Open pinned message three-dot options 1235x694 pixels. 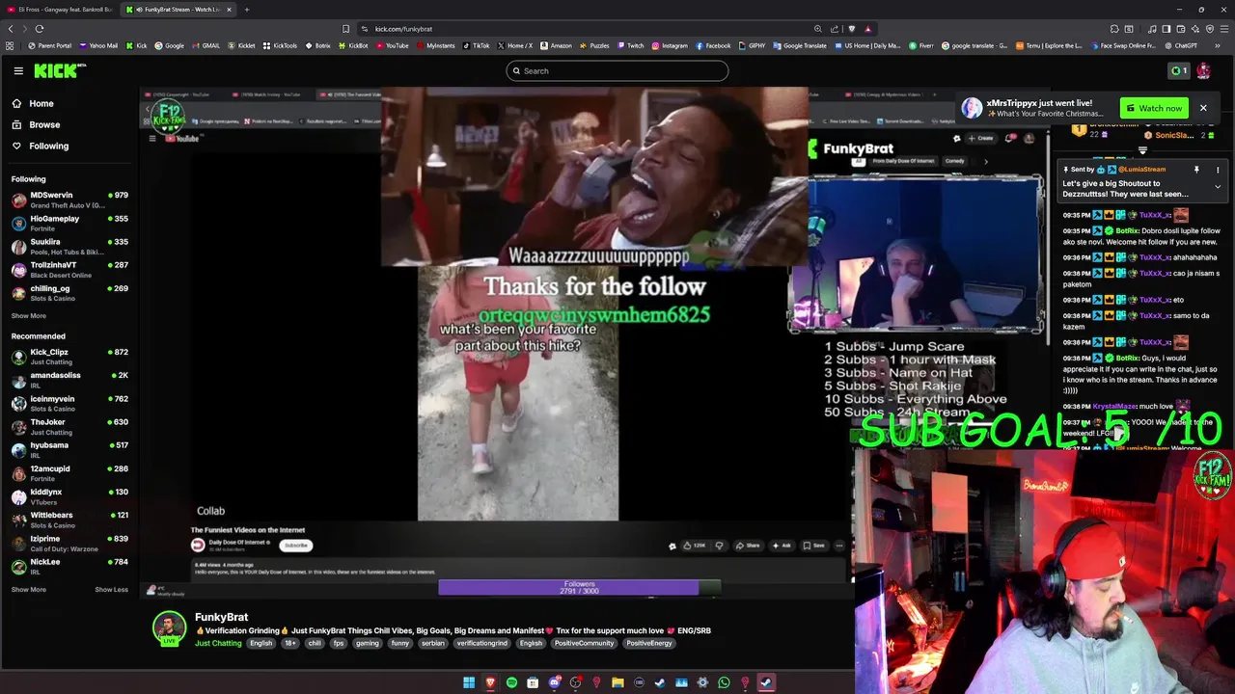[1218, 170]
